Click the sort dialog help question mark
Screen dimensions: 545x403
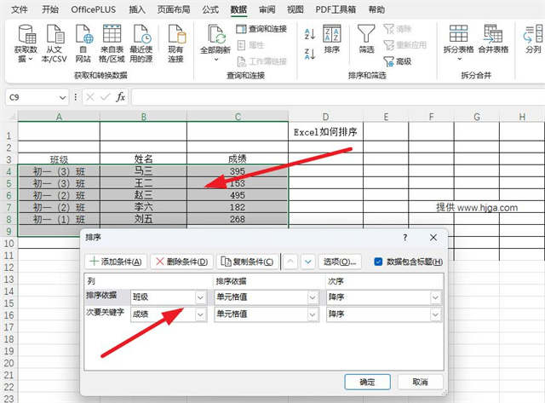pyautogui.click(x=405, y=238)
